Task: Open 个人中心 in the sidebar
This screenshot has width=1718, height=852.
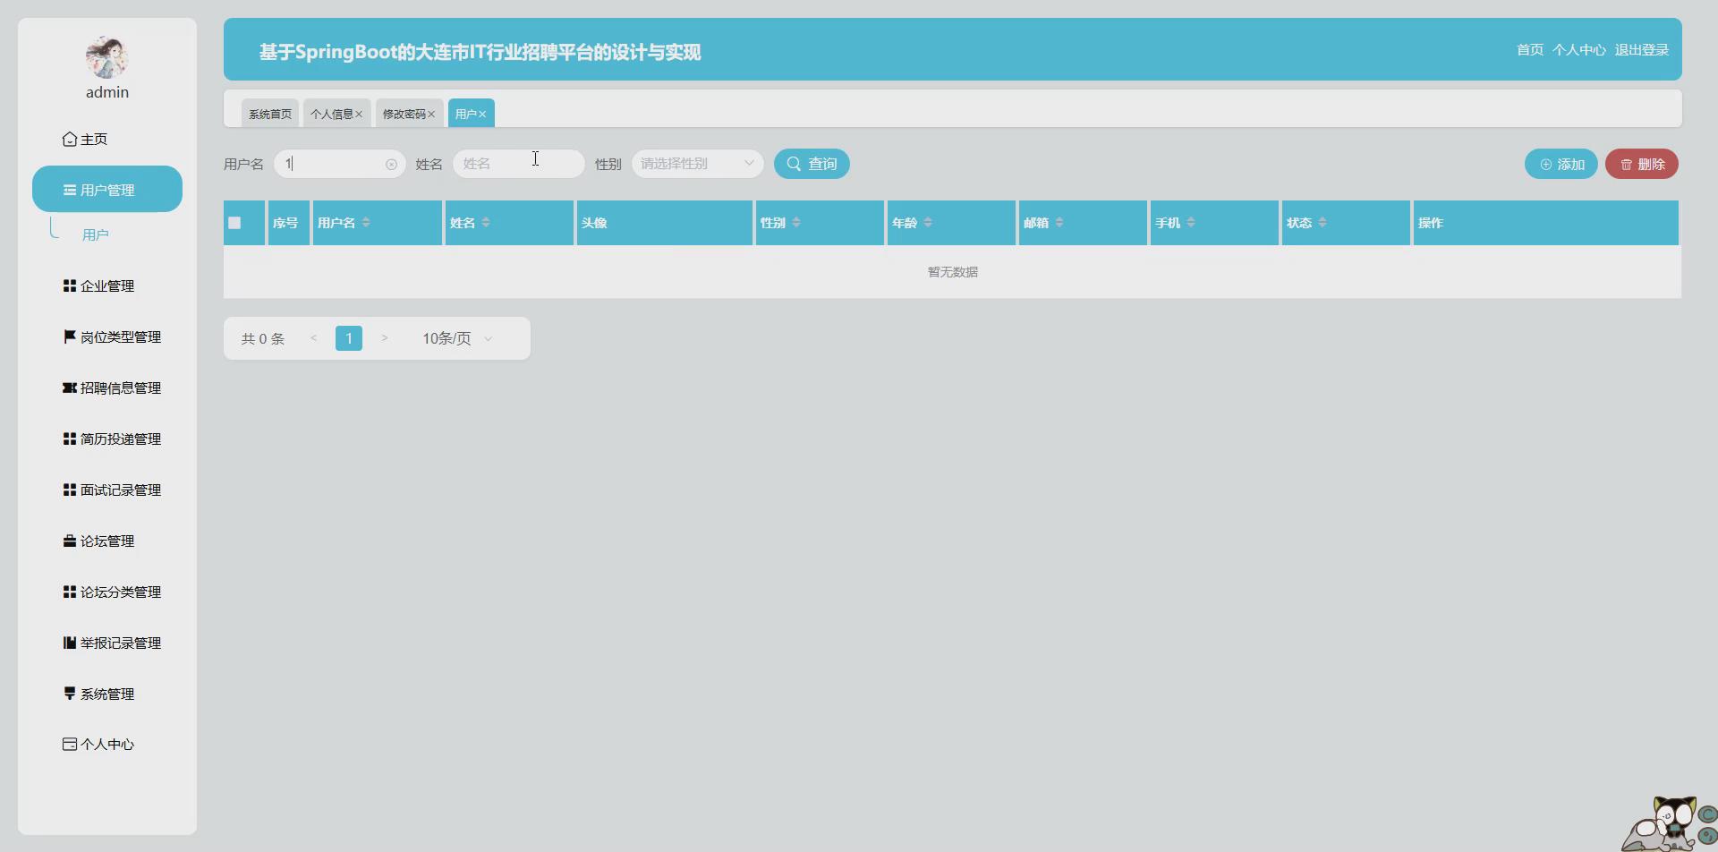Action: (x=107, y=744)
